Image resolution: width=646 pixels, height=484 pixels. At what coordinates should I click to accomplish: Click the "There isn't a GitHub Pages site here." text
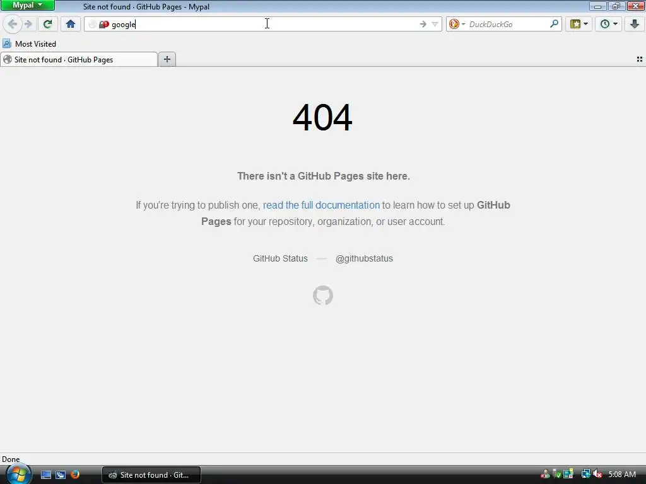[324, 176]
